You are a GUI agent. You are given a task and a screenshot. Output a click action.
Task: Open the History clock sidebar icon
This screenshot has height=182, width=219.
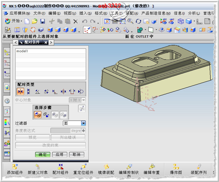pos(7,101)
